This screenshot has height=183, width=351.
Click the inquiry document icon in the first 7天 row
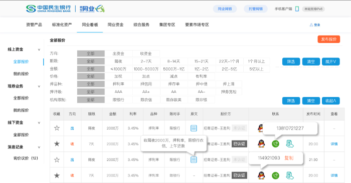[x=290, y=143]
